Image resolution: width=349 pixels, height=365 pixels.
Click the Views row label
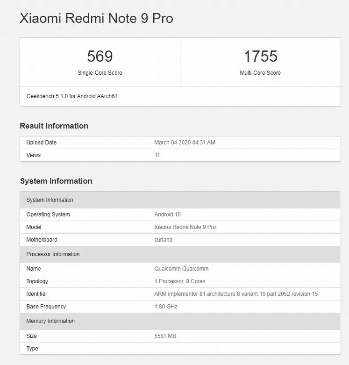click(x=34, y=155)
